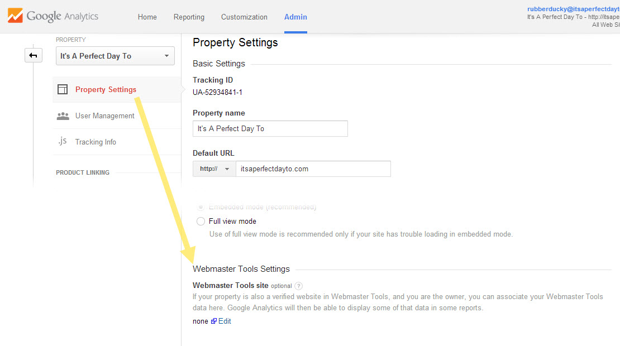Click the 'none' Webmaster Tools value

(201, 321)
